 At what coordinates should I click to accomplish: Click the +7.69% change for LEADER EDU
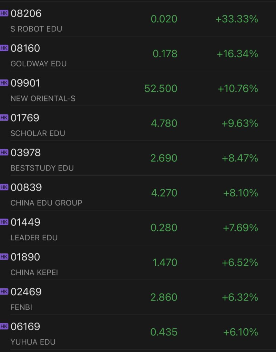(x=241, y=228)
